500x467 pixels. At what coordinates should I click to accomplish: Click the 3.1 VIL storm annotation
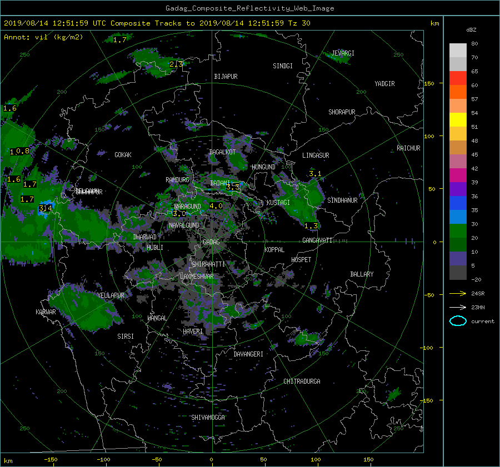[x=315, y=174]
